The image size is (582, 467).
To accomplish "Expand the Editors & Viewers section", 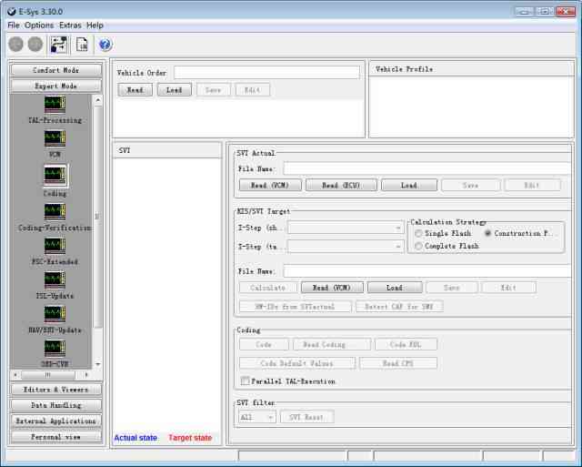I will pyautogui.click(x=55, y=390).
